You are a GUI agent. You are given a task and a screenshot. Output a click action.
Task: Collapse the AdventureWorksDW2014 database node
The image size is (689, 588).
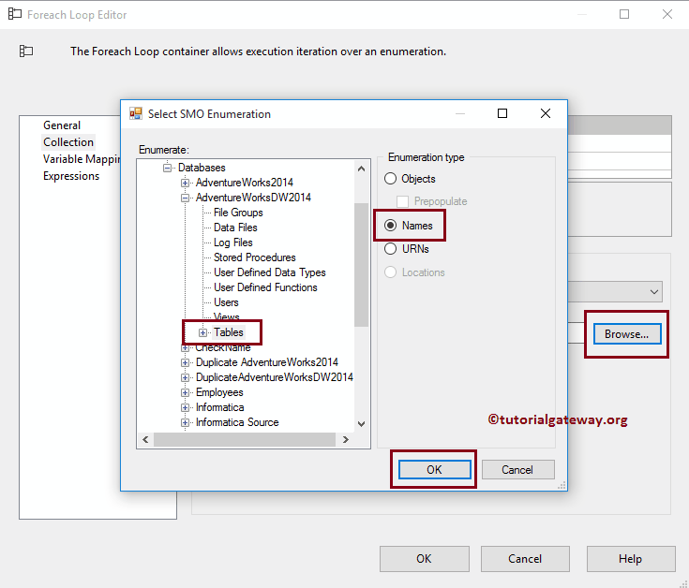tap(185, 198)
